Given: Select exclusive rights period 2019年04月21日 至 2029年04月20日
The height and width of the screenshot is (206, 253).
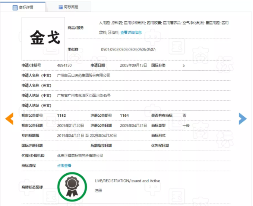Looking at the screenshot, I should (87, 136).
